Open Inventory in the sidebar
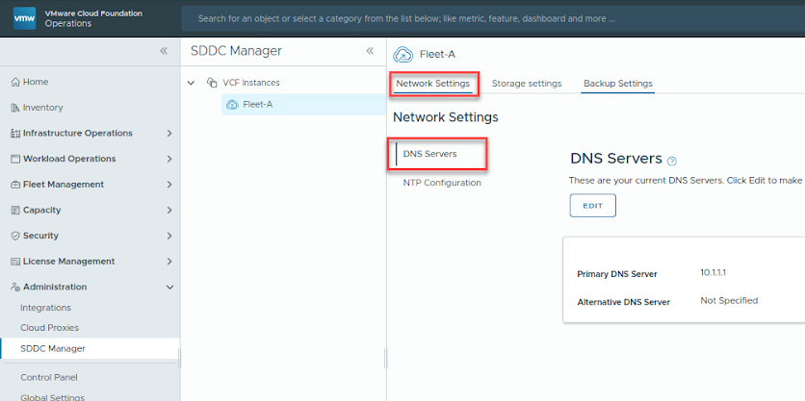The width and height of the screenshot is (805, 401). pos(42,108)
